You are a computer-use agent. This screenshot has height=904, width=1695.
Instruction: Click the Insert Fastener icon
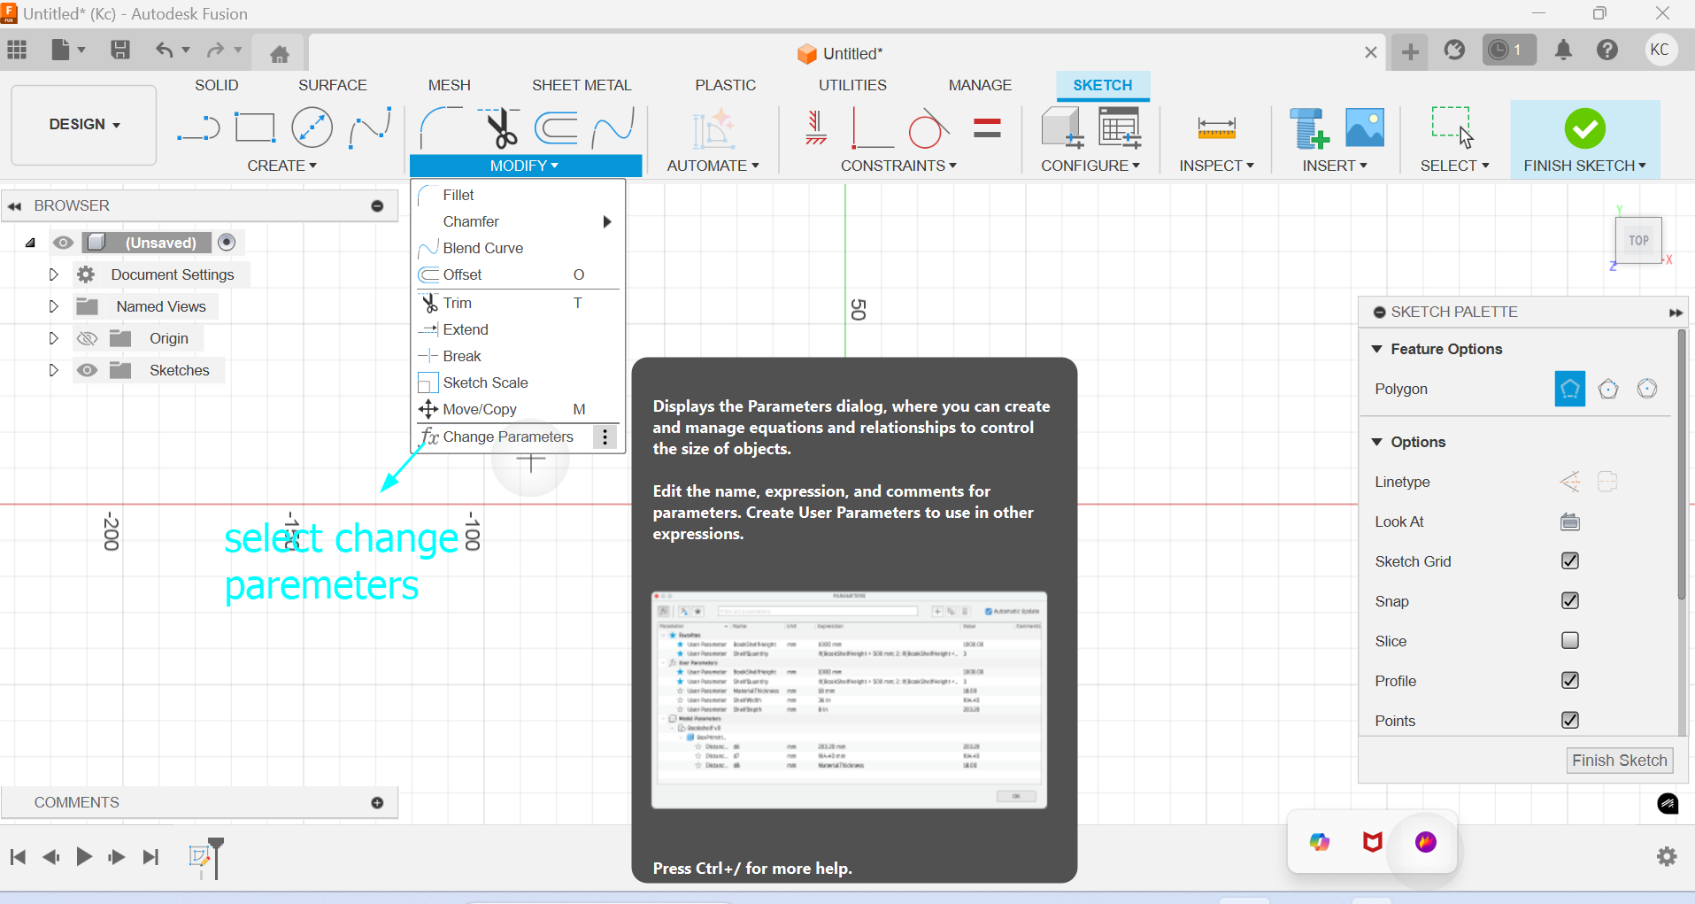pyautogui.click(x=1309, y=127)
